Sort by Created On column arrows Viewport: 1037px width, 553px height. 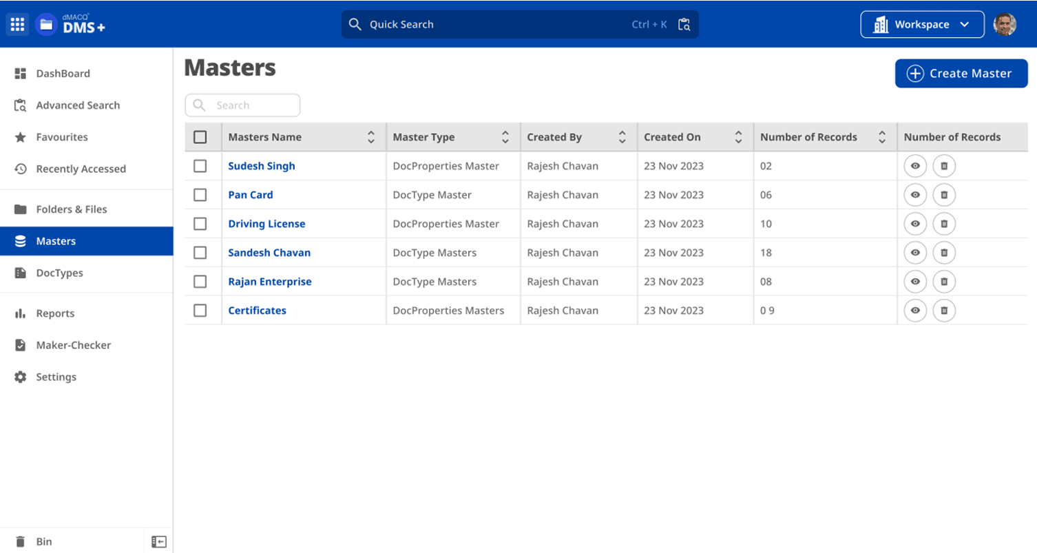coord(739,137)
